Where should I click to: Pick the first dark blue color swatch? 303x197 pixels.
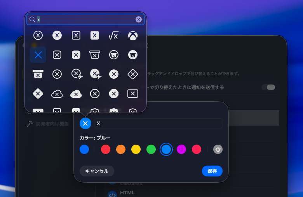84,149
